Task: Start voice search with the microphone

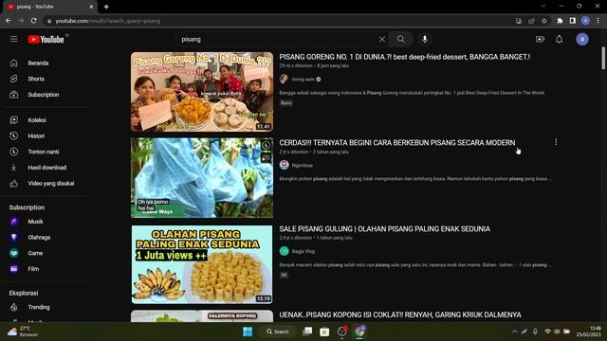Action: (x=425, y=39)
